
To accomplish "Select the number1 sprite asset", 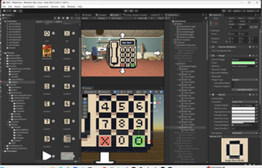I will click(47, 68).
